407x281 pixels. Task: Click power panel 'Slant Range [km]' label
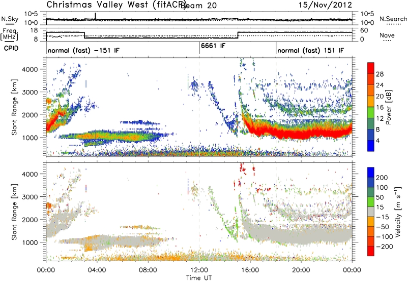coord(14,107)
